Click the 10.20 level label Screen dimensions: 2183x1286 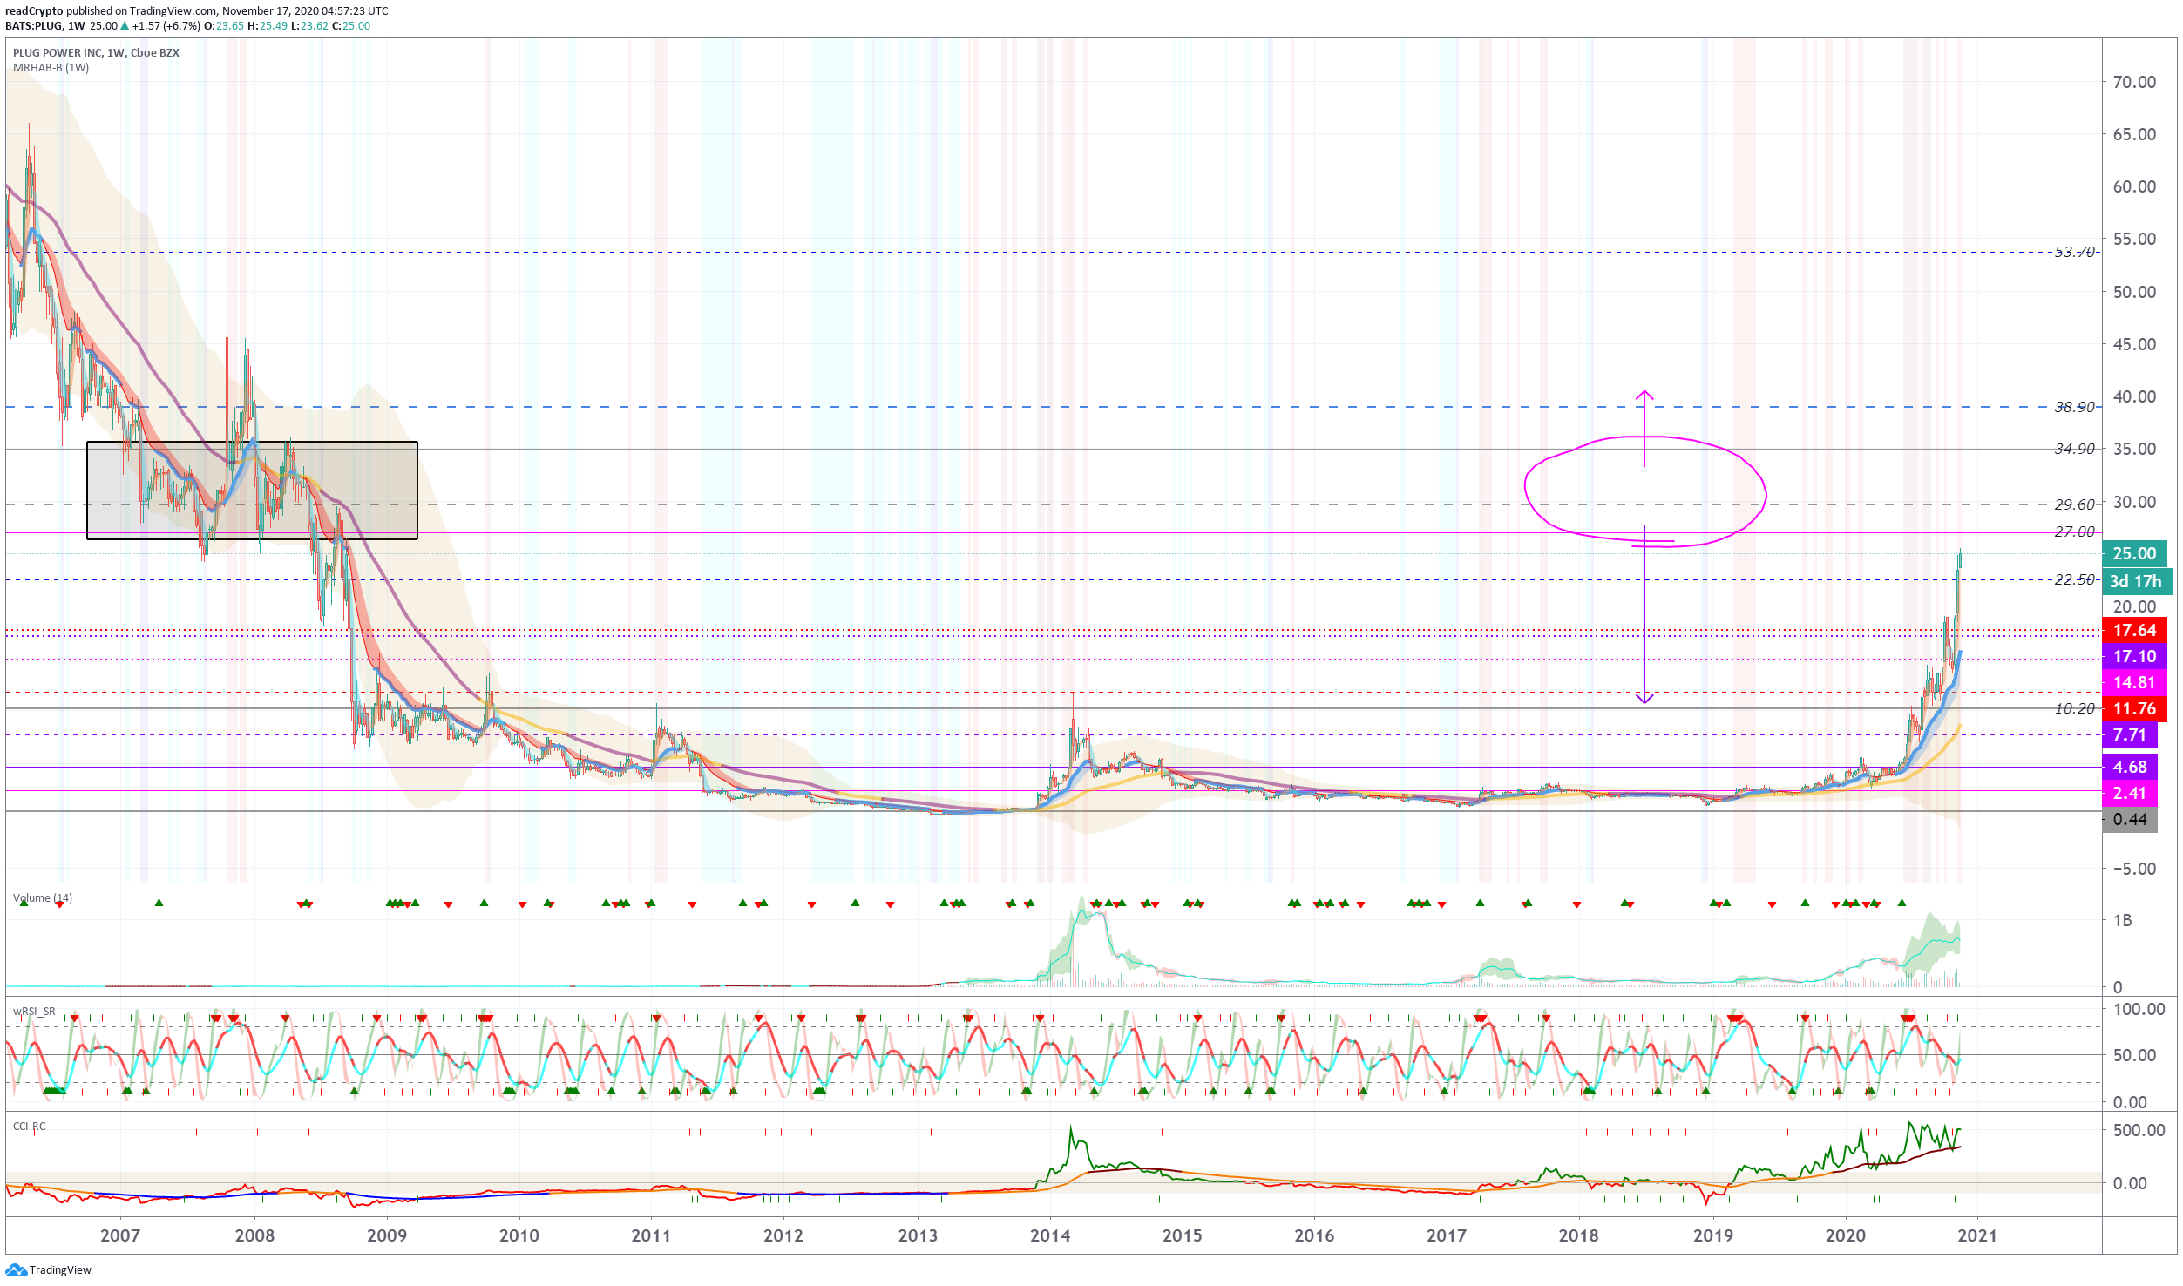coord(2074,709)
